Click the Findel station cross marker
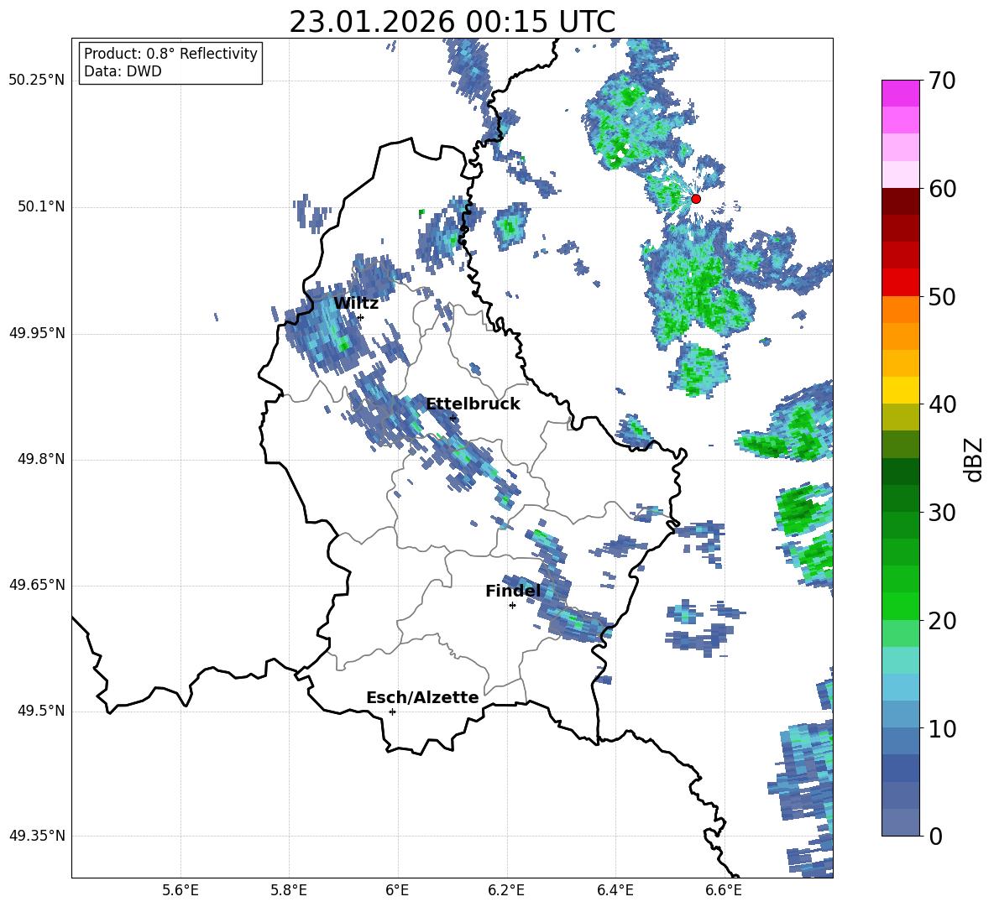The height and width of the screenshot is (907, 994). pos(512,606)
